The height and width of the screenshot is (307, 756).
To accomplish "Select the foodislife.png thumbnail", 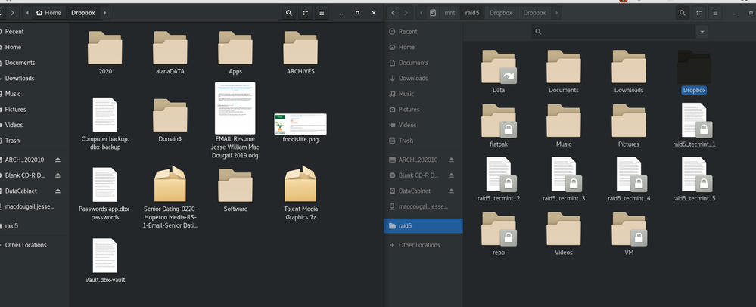I will 300,124.
